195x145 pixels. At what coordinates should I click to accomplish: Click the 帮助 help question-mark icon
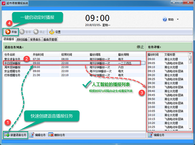coord(165,19)
